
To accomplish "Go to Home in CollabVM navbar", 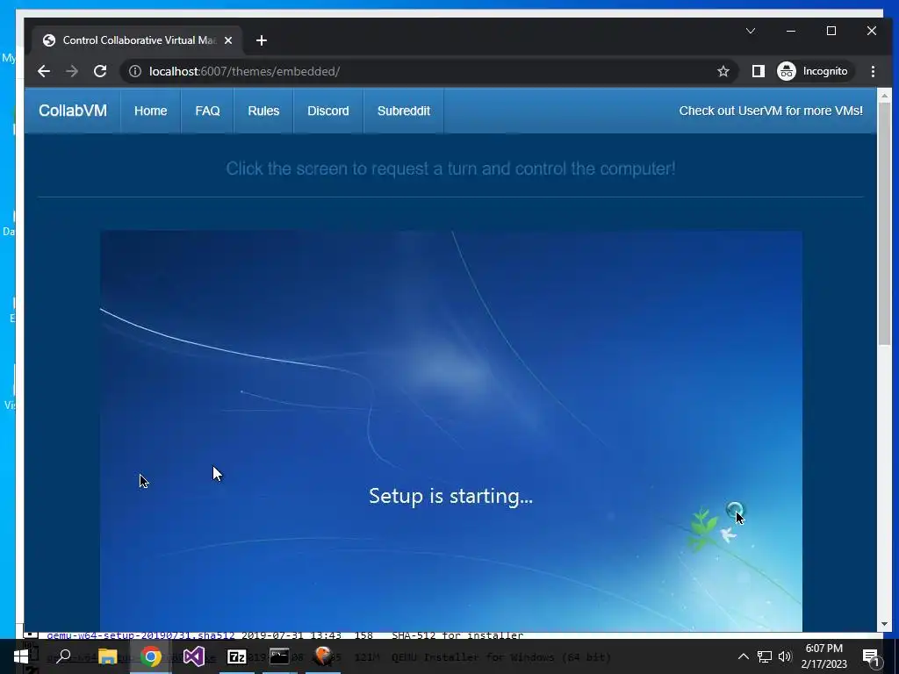I will click(x=151, y=111).
